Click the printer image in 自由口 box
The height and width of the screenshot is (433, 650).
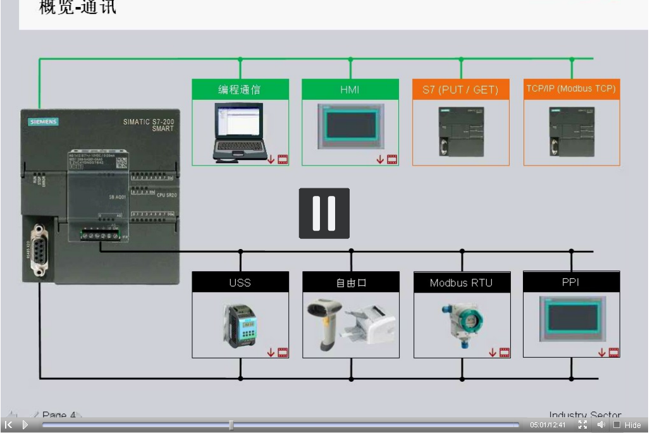[369, 326]
